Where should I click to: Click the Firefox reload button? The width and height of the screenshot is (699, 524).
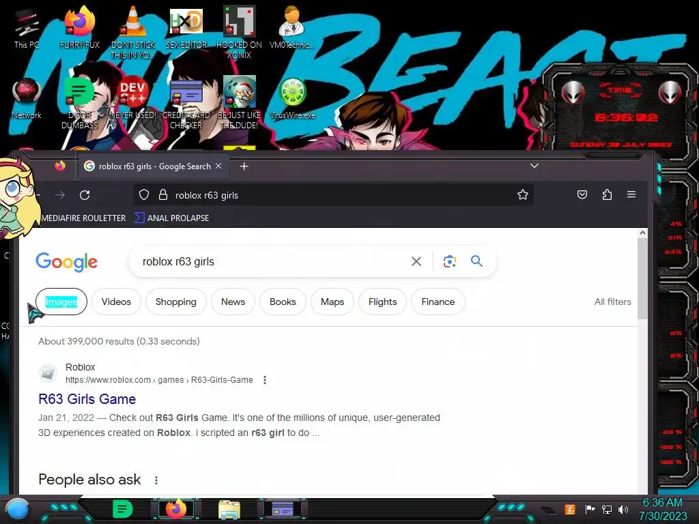[85, 195]
